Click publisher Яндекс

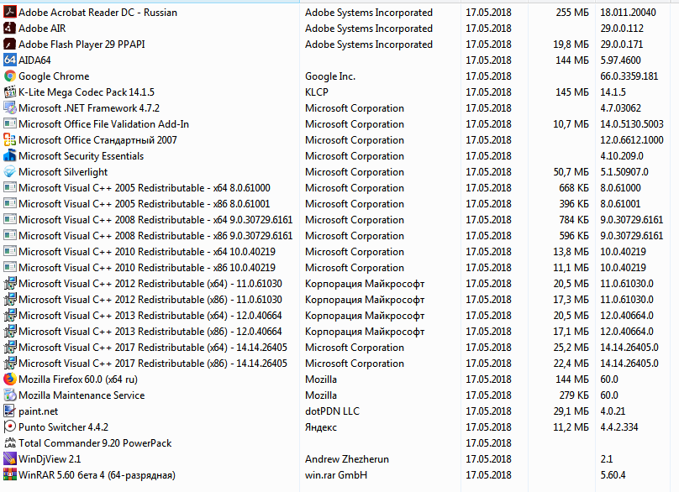click(x=321, y=427)
